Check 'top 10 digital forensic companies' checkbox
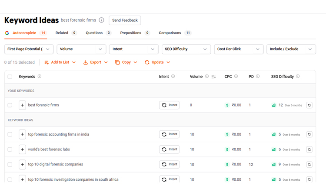Viewport: 326px width, 195px height. 10,164
